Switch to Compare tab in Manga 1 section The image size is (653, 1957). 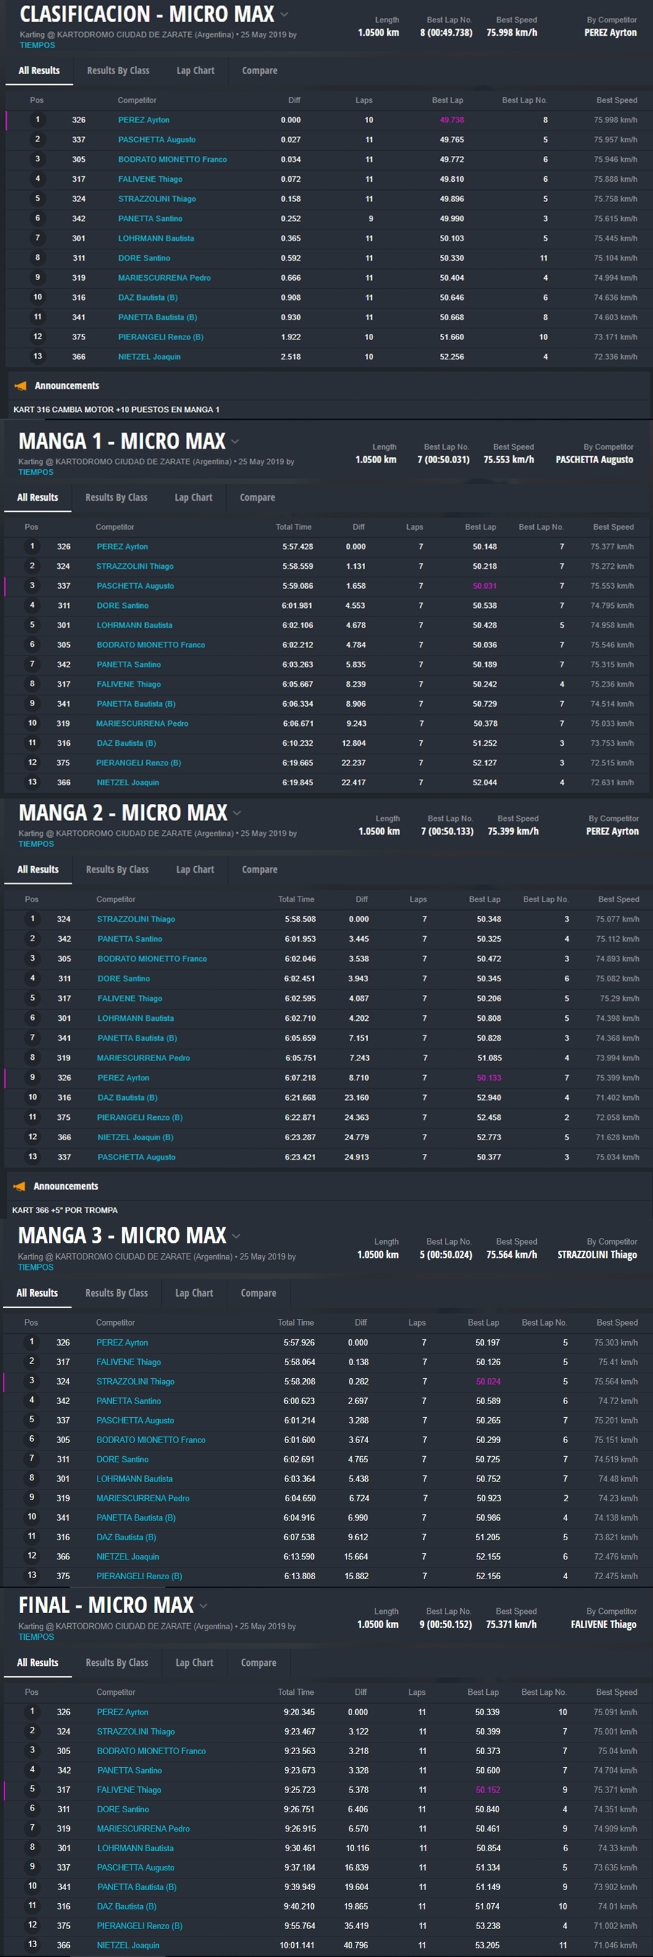click(x=258, y=498)
